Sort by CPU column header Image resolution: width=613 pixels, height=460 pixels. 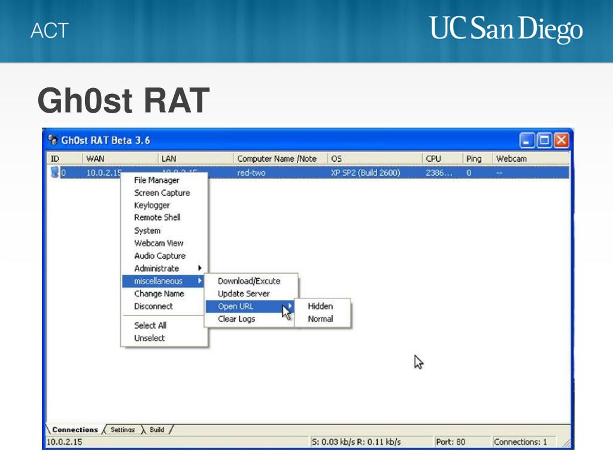tap(442, 158)
